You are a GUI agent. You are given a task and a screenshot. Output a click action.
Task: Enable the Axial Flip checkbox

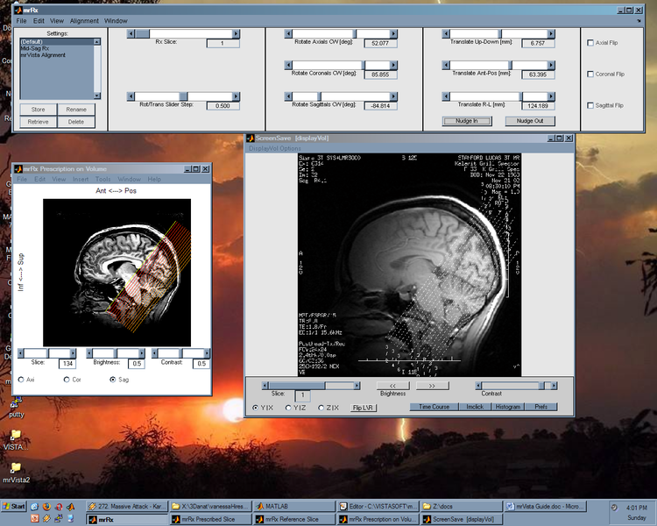[590, 43]
